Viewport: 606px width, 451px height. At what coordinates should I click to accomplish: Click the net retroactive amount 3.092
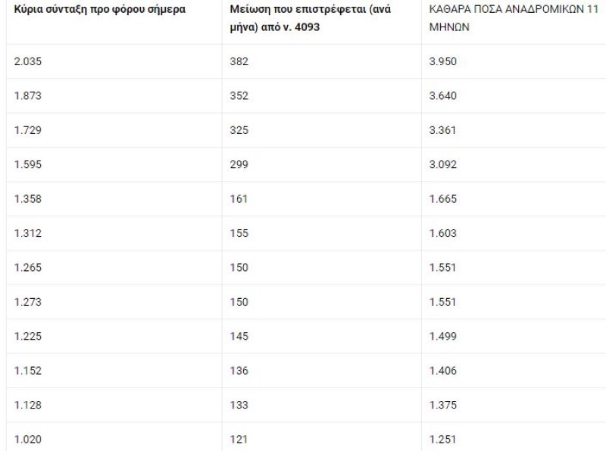pos(442,164)
